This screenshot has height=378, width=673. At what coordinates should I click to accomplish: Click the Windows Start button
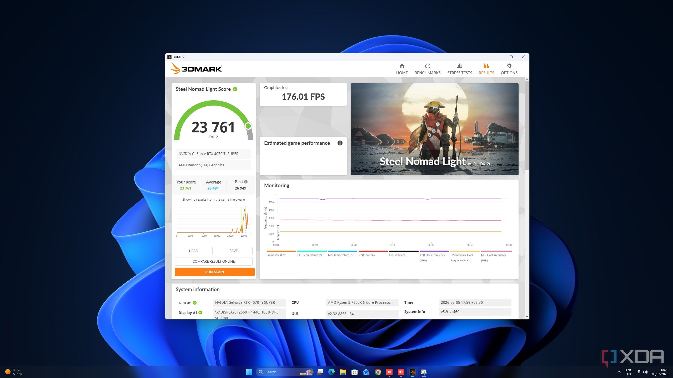[249, 372]
